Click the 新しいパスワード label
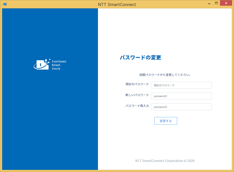Screen dimensions: 234x172 coord(137,95)
